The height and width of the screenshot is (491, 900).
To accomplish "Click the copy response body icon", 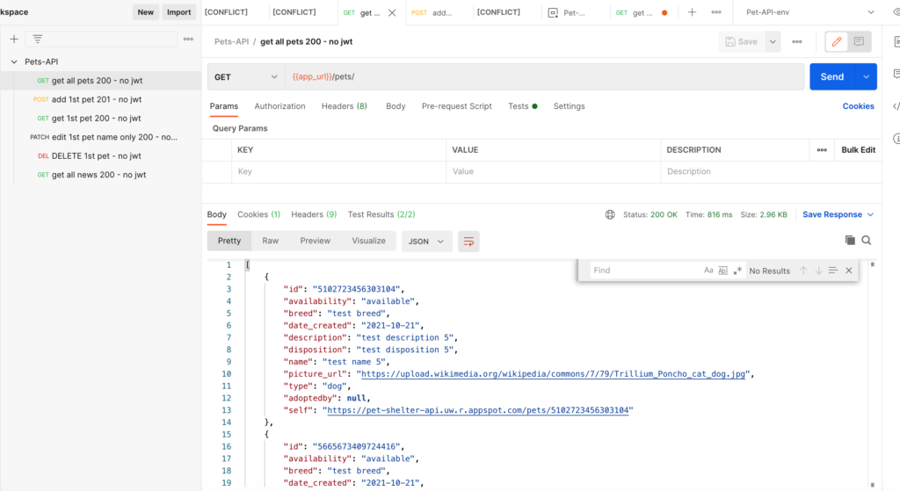I will click(850, 241).
